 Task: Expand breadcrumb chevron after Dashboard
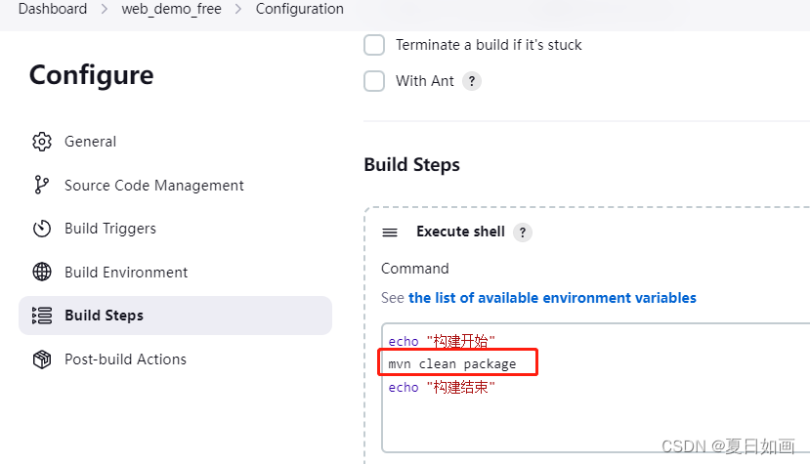click(104, 9)
